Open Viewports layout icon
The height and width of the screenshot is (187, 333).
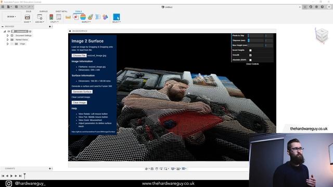(184, 169)
